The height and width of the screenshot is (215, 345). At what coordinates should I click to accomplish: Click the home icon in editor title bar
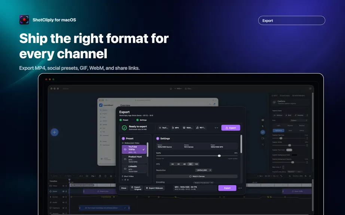[x=171, y=88]
